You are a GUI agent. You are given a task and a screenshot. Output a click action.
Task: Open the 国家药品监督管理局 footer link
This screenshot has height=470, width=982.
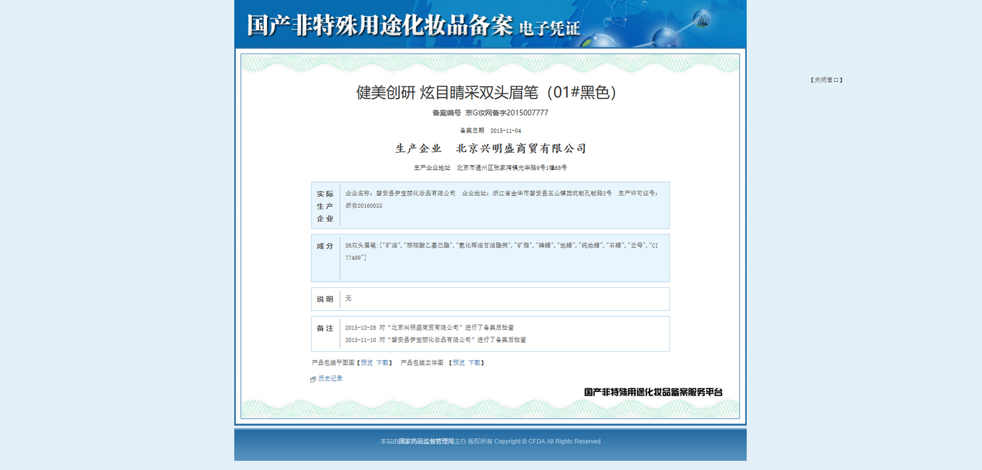tap(427, 441)
